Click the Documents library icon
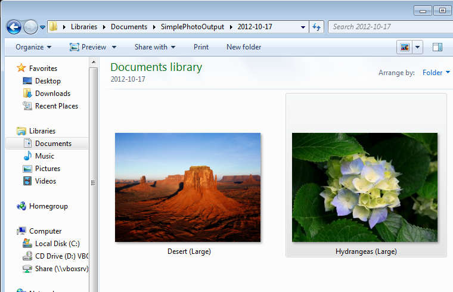 (x=28, y=143)
